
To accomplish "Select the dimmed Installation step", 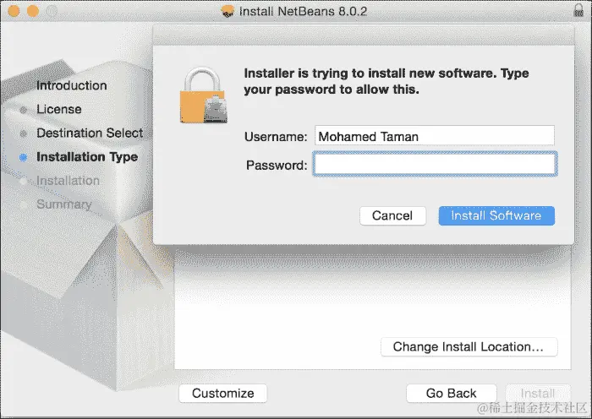I will (x=68, y=181).
